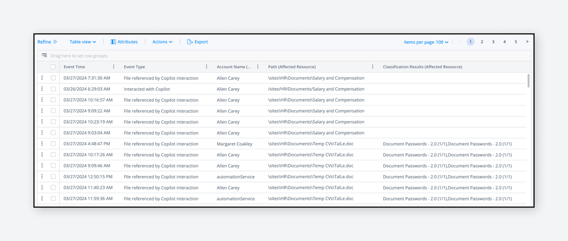Open the Actions dropdown

(x=162, y=42)
